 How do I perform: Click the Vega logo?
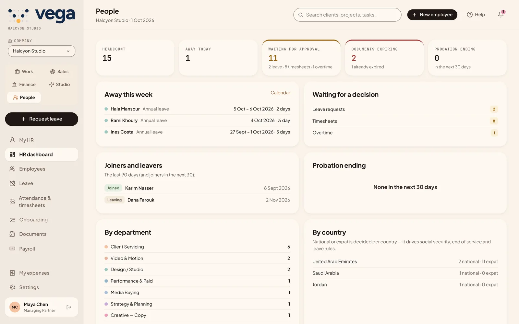(42, 16)
